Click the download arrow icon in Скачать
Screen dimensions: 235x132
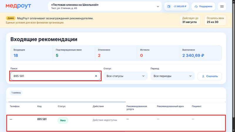click(x=203, y=76)
